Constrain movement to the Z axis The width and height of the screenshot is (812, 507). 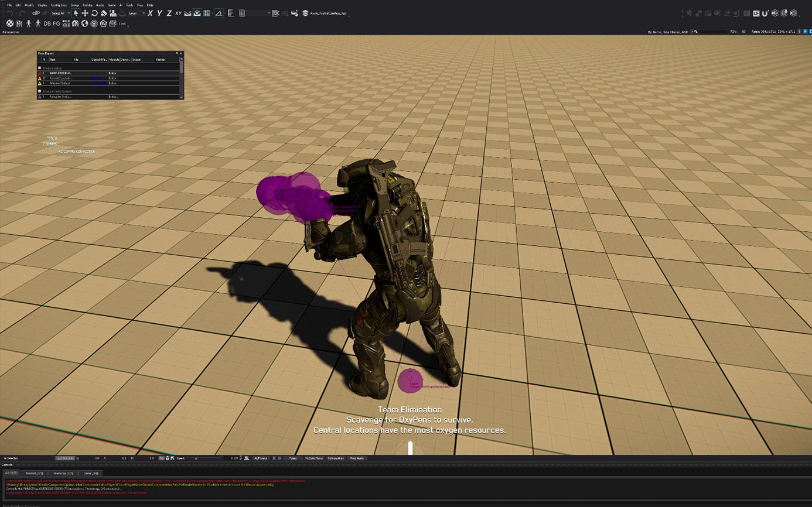coord(169,13)
